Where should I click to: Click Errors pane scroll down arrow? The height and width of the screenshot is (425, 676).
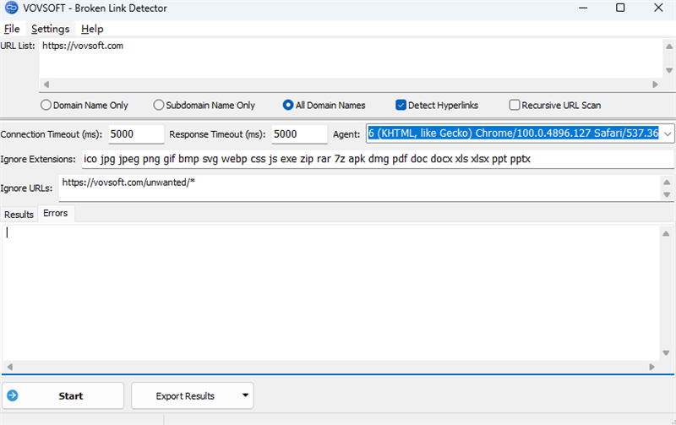pyautogui.click(x=666, y=353)
